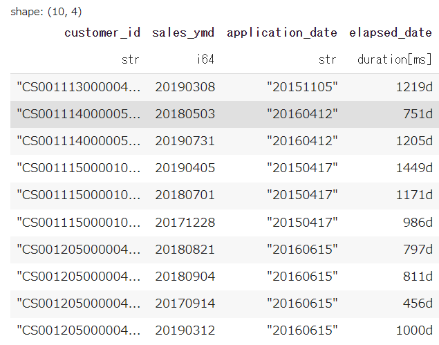Select the cell showing 20180503
Image resolution: width=439 pixels, height=345 pixels.
[x=185, y=114]
